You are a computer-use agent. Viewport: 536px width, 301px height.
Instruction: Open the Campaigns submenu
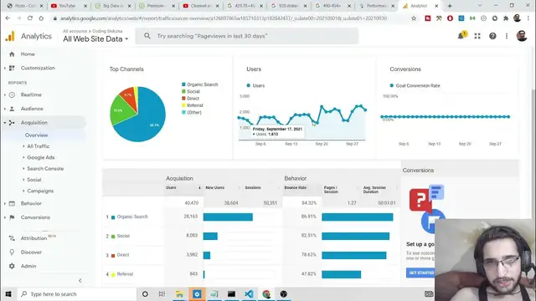pos(40,191)
